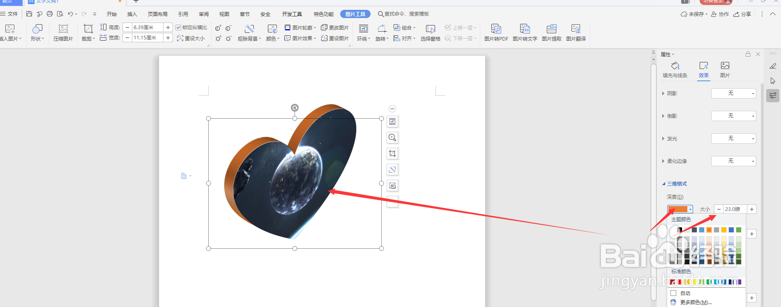Select orange theme color swatch
This screenshot has width=781, height=307.
coord(709,230)
